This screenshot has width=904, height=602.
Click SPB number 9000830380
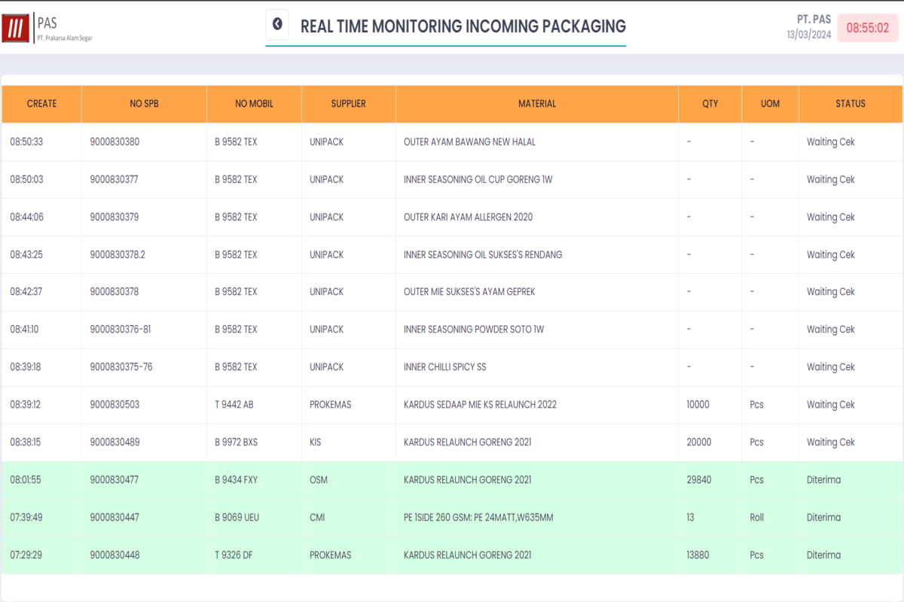pos(115,141)
